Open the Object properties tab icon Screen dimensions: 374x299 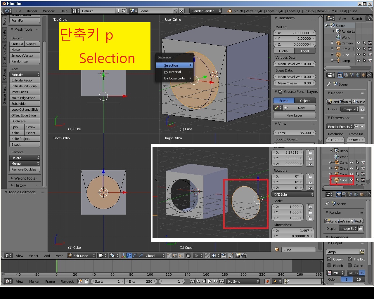point(363,75)
